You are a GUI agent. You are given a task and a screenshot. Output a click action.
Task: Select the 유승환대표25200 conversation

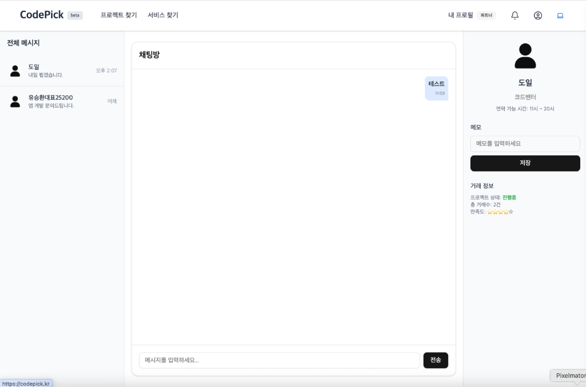pos(62,101)
